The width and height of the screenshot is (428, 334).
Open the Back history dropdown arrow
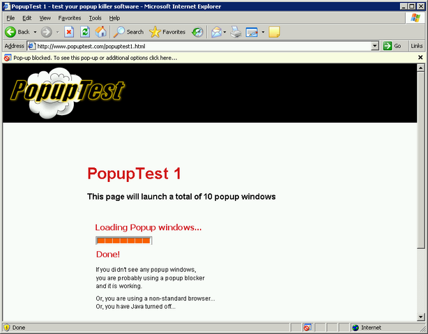click(x=35, y=32)
